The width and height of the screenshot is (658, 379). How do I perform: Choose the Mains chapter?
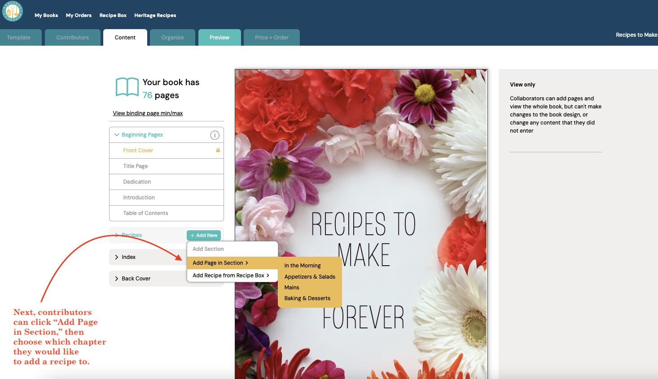point(291,287)
